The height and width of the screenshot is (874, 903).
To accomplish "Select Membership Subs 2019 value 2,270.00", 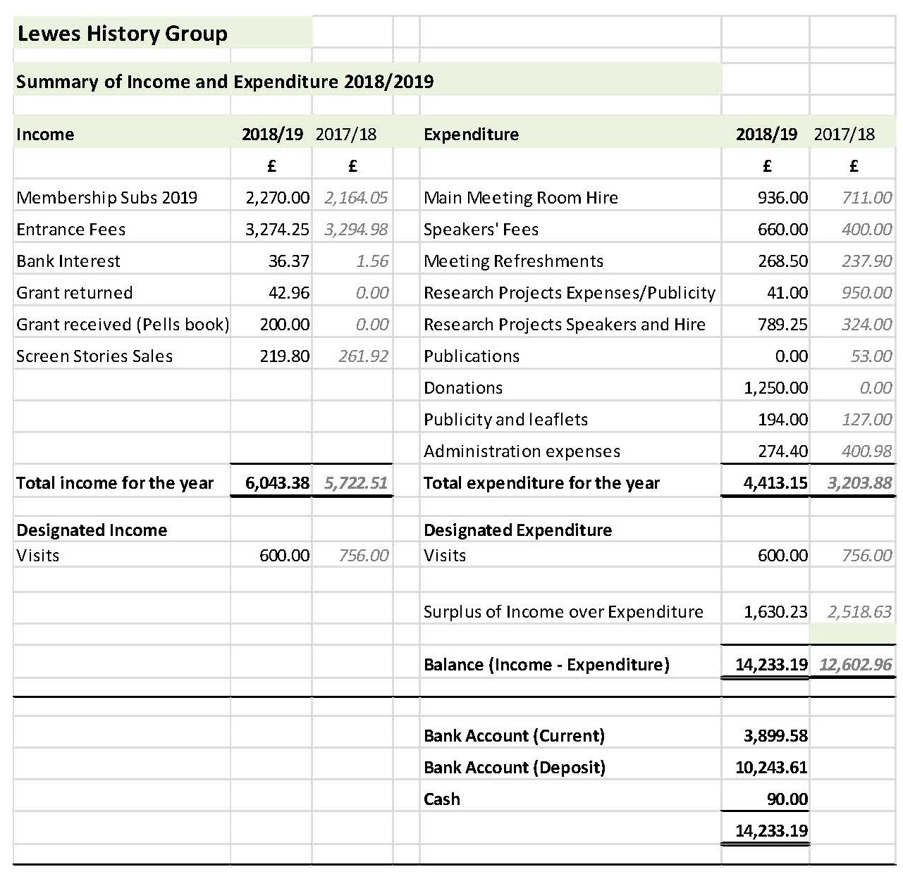I will pyautogui.click(x=277, y=198).
